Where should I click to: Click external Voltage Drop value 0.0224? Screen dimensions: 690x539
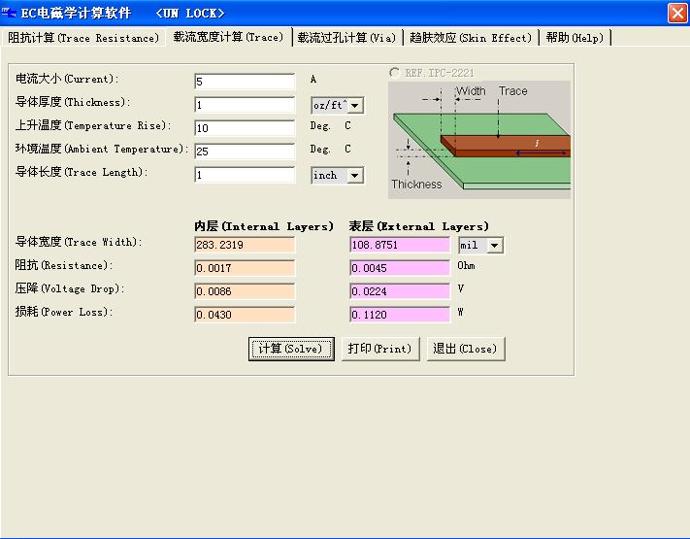click(x=400, y=291)
